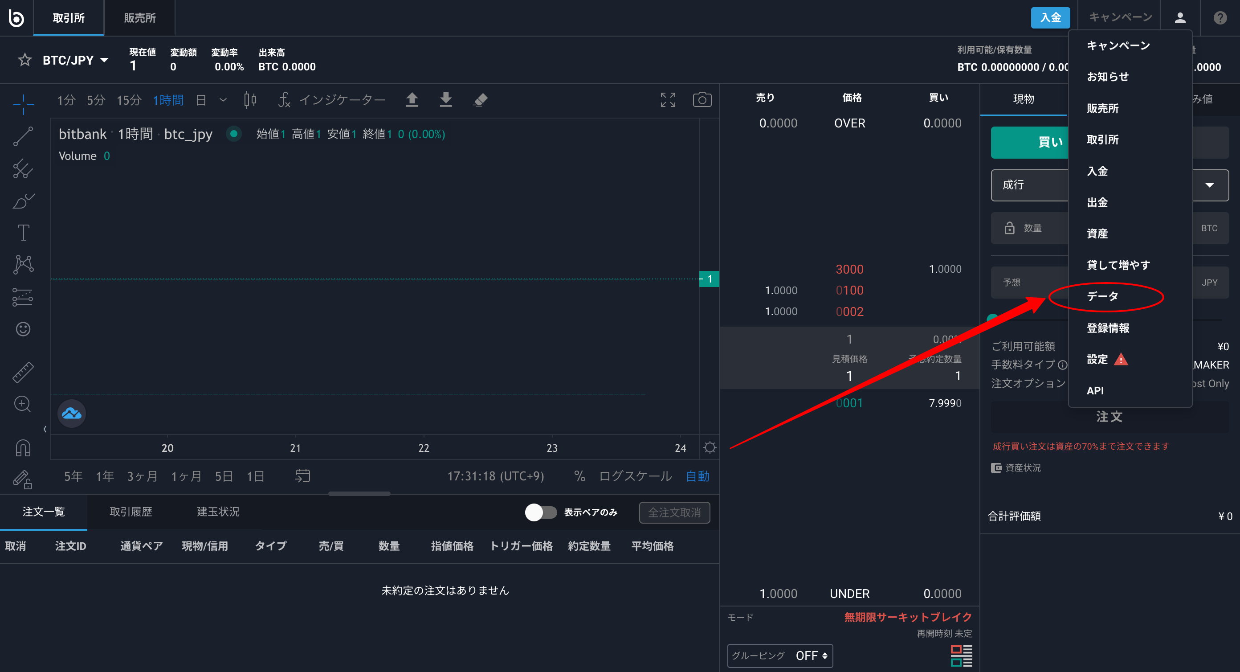Open the 建玉状況 tab
Screen dimensions: 1240x672
tap(217, 512)
